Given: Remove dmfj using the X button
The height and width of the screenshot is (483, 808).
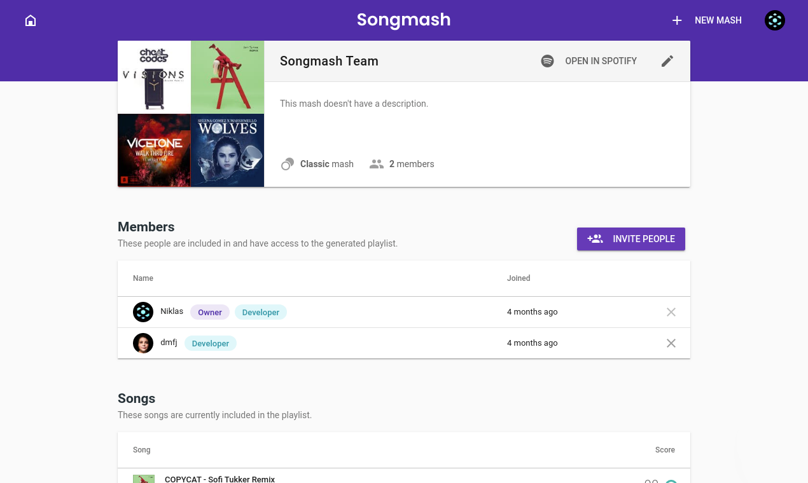Looking at the screenshot, I should click(x=671, y=343).
